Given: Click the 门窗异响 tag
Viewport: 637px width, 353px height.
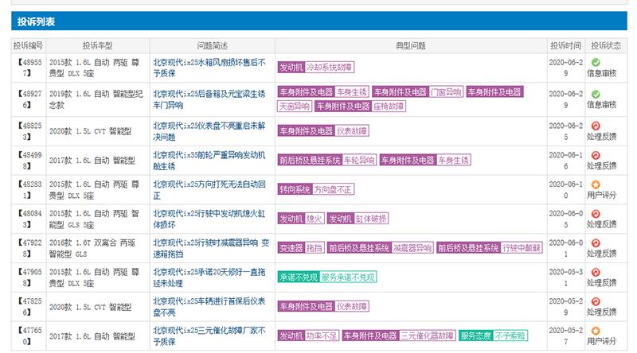Looking at the screenshot, I should [446, 92].
